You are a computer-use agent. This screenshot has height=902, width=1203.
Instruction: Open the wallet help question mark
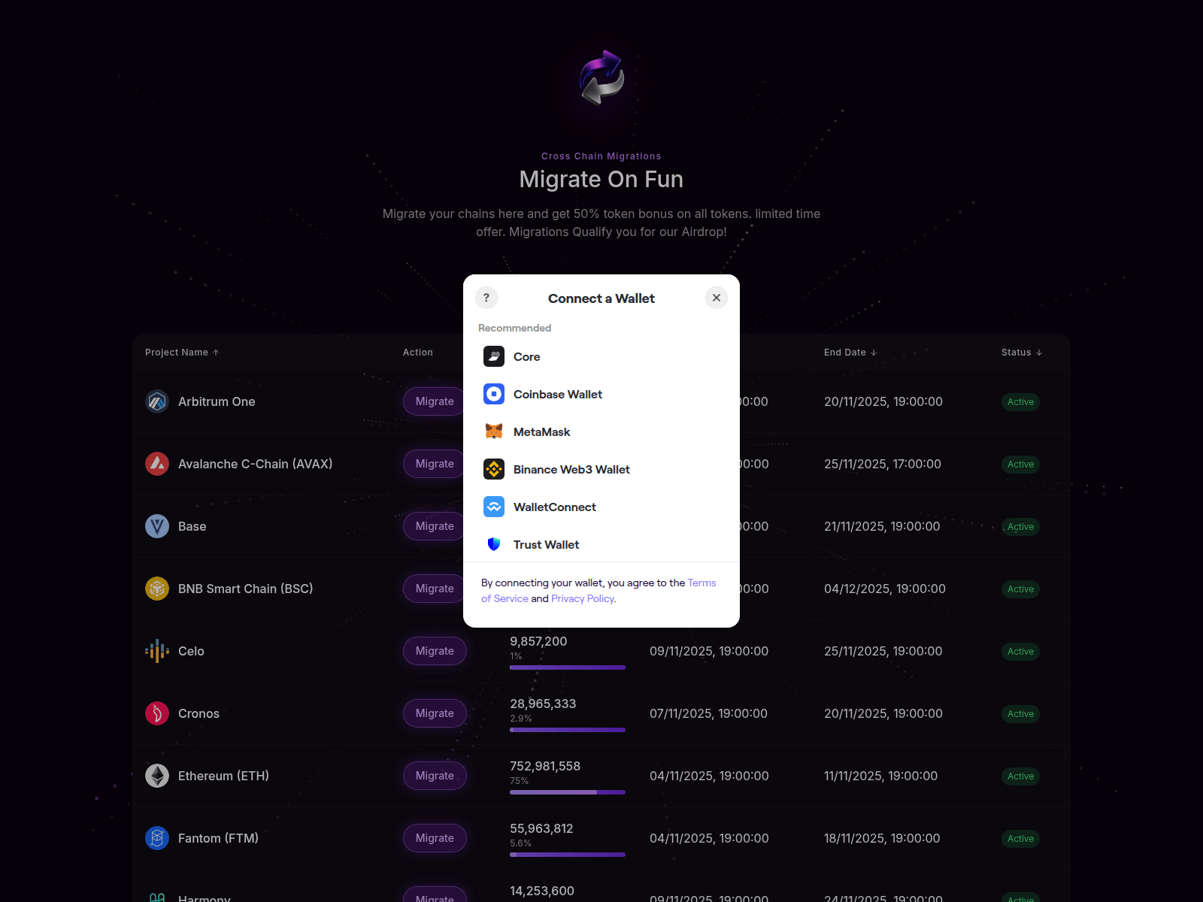(486, 298)
